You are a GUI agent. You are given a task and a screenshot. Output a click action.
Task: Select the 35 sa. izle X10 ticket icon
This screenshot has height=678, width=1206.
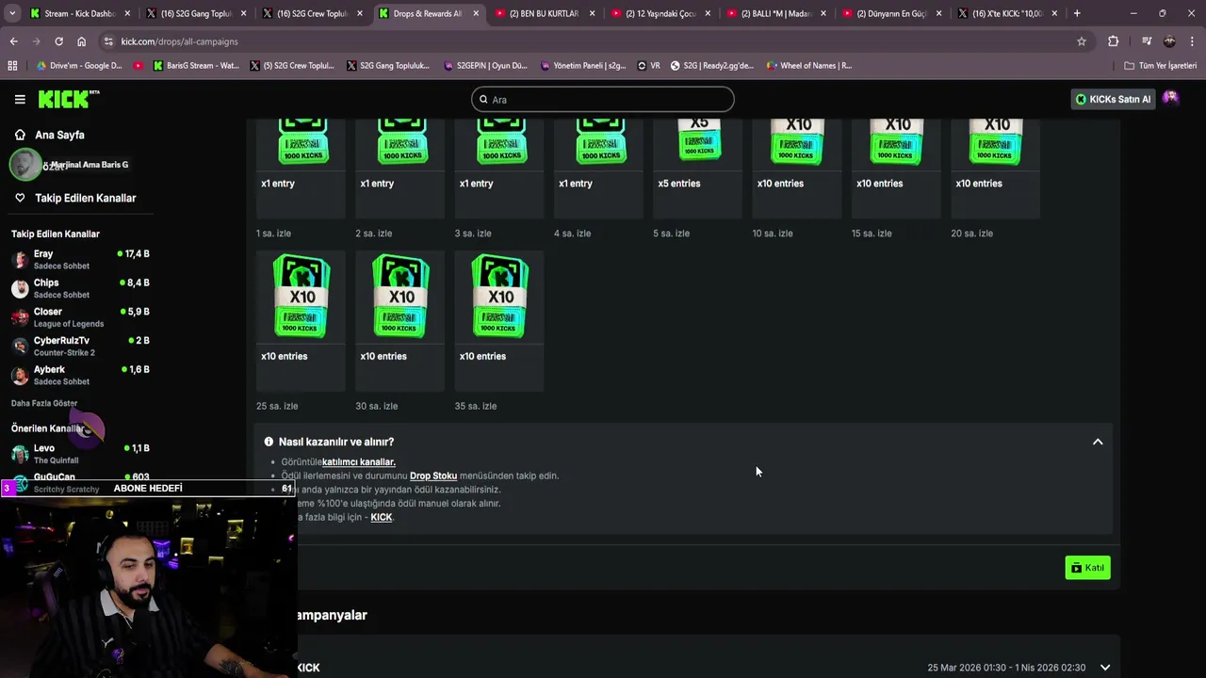click(500, 296)
